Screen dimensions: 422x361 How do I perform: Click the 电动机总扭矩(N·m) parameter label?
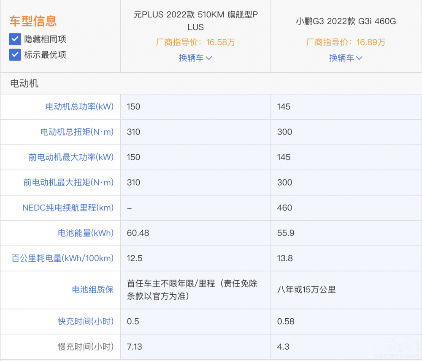tap(77, 132)
